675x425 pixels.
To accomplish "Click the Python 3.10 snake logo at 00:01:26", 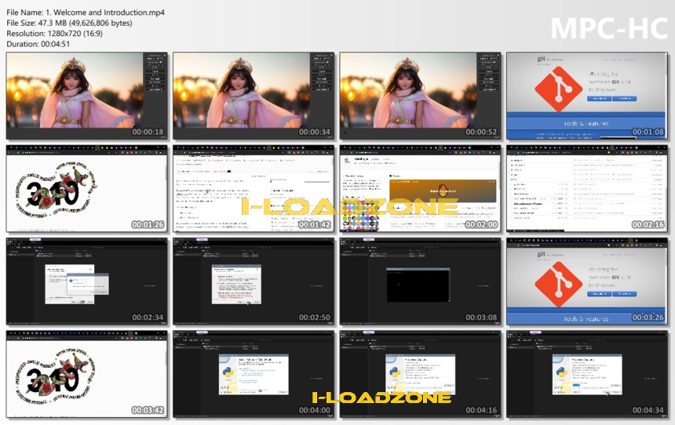I will coord(55,190).
